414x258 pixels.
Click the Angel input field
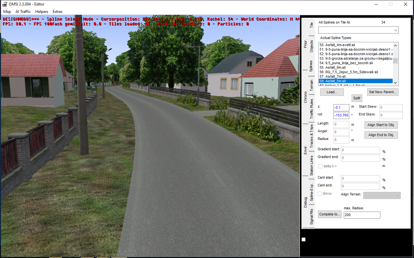tap(341, 132)
